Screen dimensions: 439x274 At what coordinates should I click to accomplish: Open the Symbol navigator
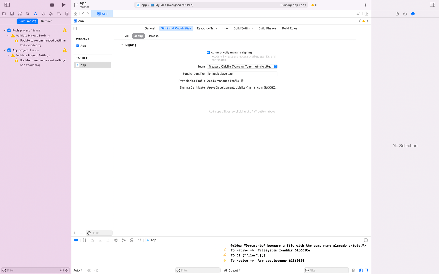pyautogui.click(x=20, y=14)
